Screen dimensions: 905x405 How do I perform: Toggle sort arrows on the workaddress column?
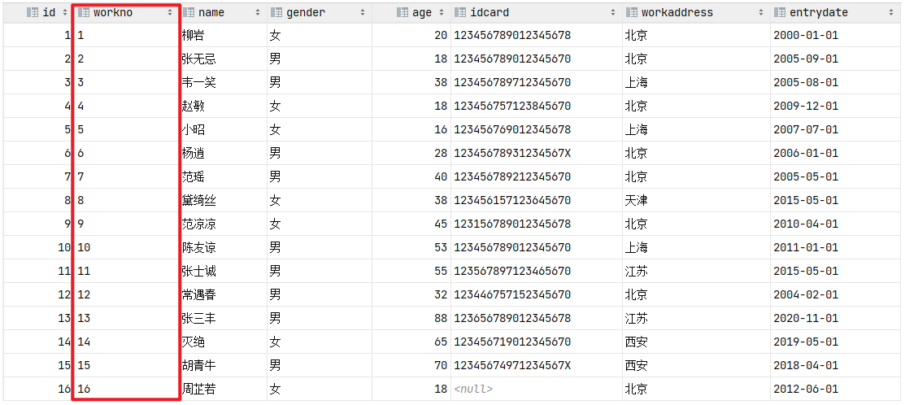761,12
